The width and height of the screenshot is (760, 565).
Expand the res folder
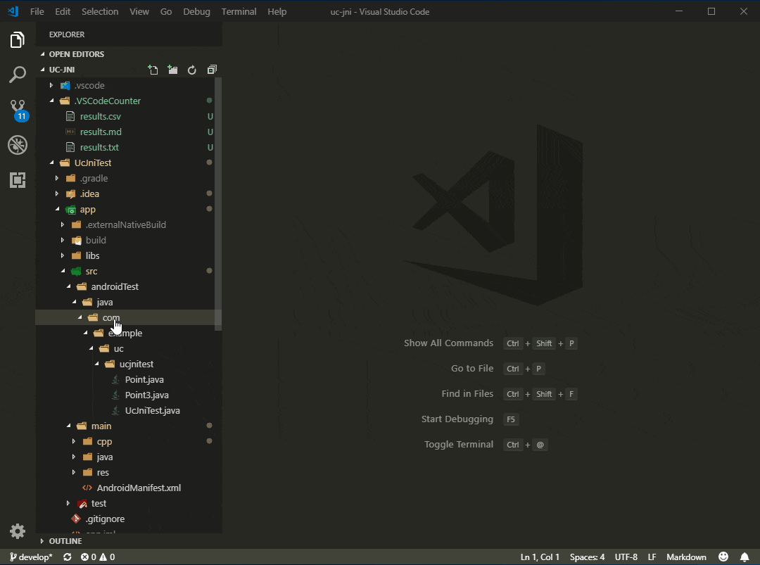click(129, 472)
